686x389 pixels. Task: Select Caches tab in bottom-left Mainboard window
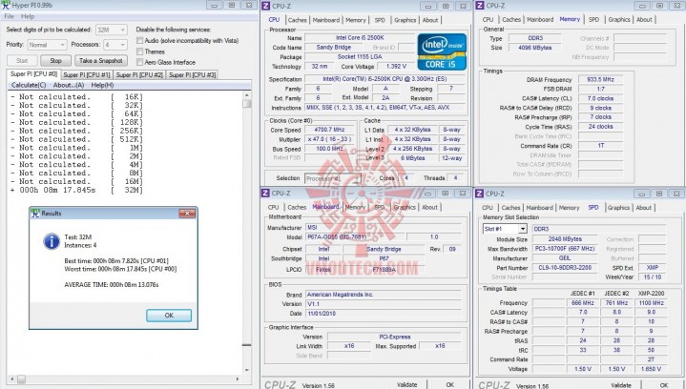297,207
